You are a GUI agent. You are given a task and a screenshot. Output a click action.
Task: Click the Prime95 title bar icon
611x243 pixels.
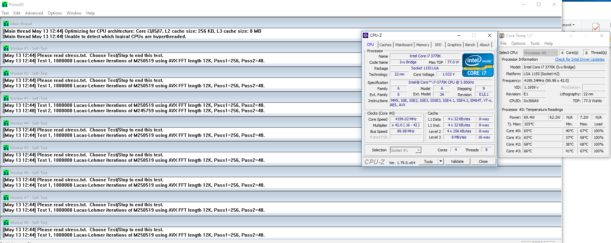pyautogui.click(x=4, y=4)
